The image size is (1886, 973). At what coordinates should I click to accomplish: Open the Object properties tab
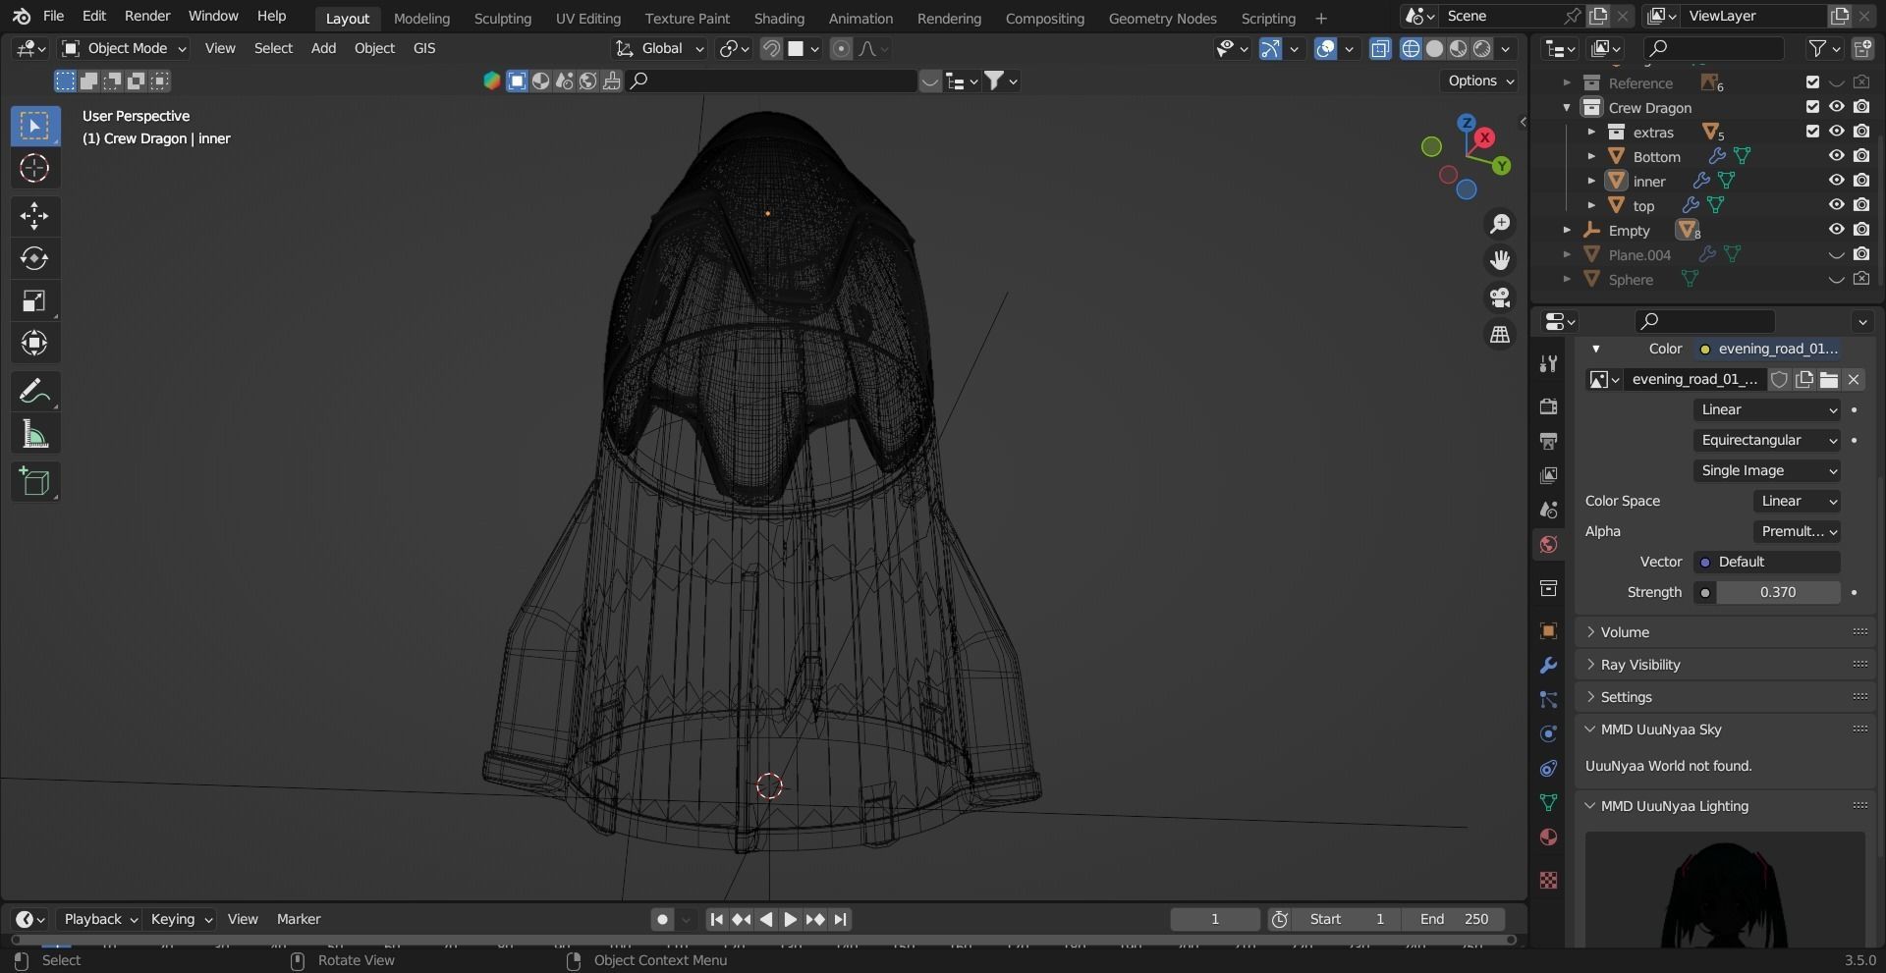pyautogui.click(x=1549, y=630)
